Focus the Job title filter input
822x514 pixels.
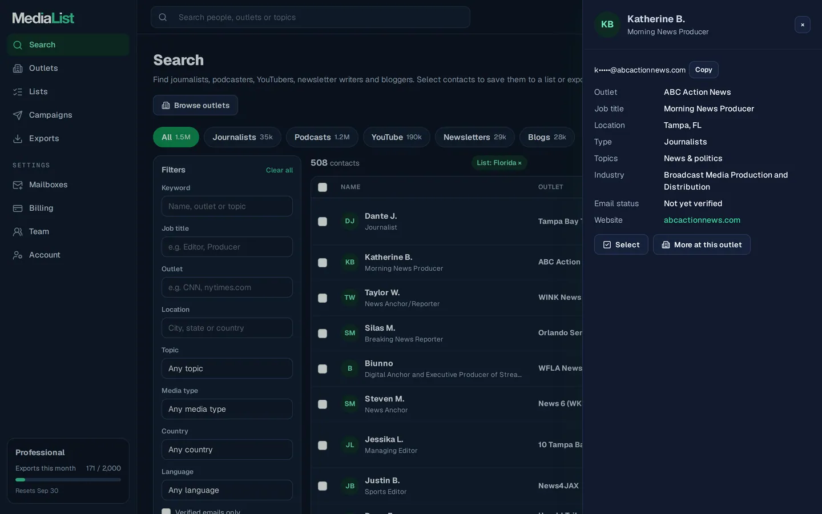227,247
